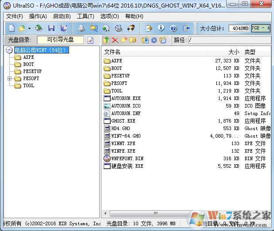Open the 文件(F) menu
The width and height of the screenshot is (274, 231).
15,16
